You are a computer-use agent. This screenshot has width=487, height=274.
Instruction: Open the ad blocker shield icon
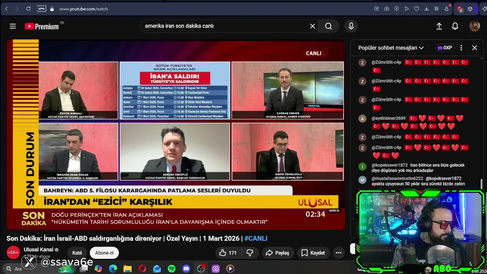[396, 9]
